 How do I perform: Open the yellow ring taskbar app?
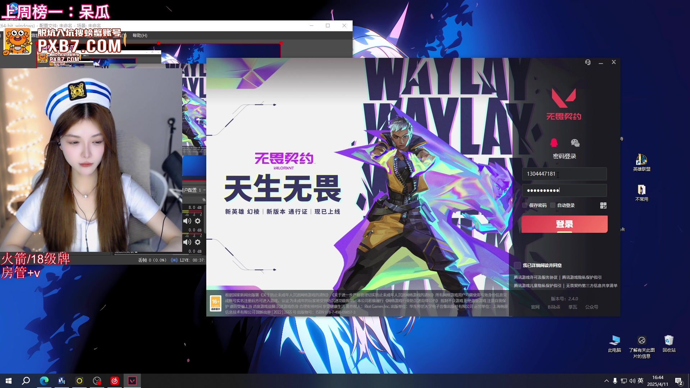[x=79, y=381]
